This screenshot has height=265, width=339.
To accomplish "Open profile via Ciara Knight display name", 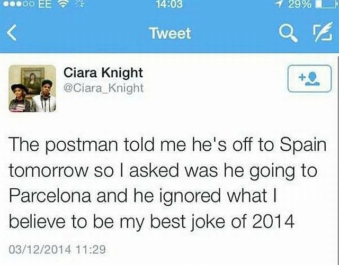I will (x=103, y=73).
